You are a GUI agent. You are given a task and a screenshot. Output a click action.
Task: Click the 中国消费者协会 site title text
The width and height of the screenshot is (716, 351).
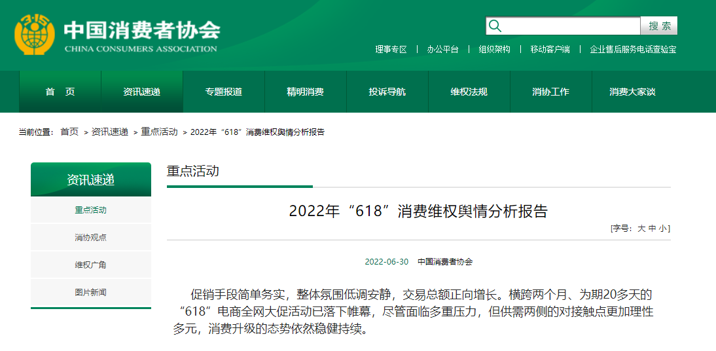tap(142, 30)
